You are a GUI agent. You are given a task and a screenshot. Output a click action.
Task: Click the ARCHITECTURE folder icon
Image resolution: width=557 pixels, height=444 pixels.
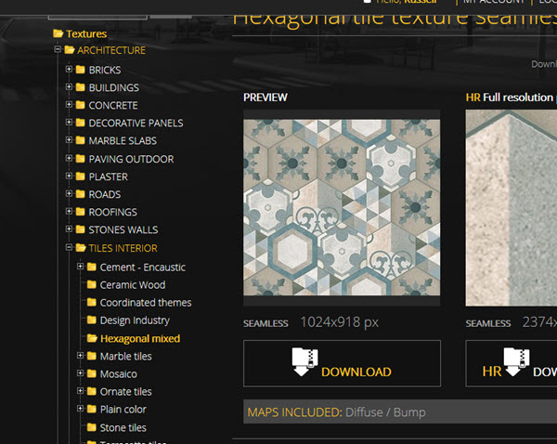pos(70,50)
